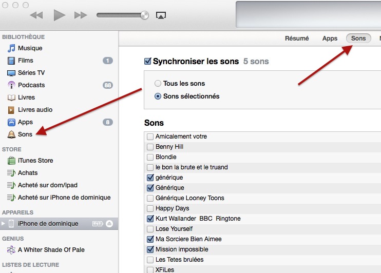Uncheck the Kurt Wallander BBC Ringtone

(x=150, y=219)
